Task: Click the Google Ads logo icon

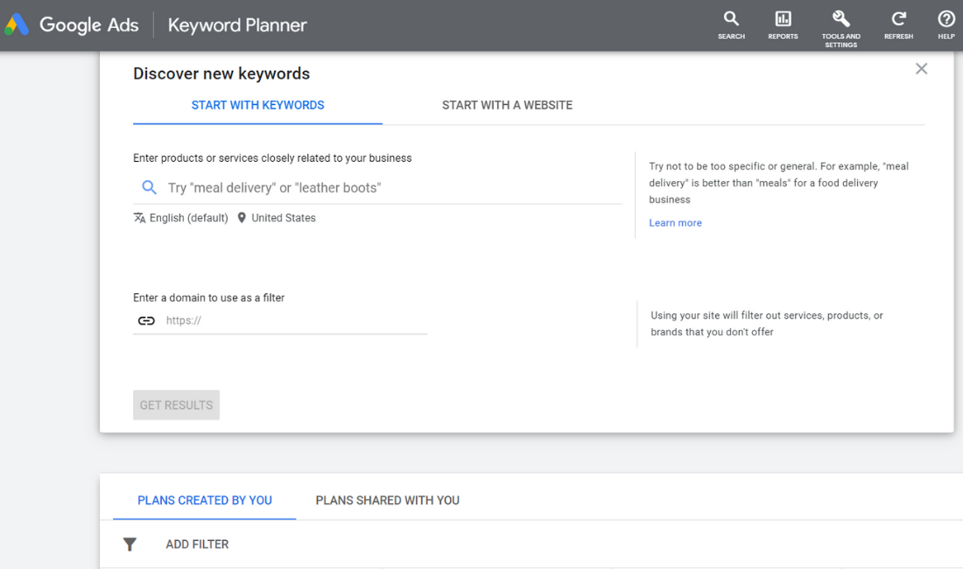Action: coord(18,25)
